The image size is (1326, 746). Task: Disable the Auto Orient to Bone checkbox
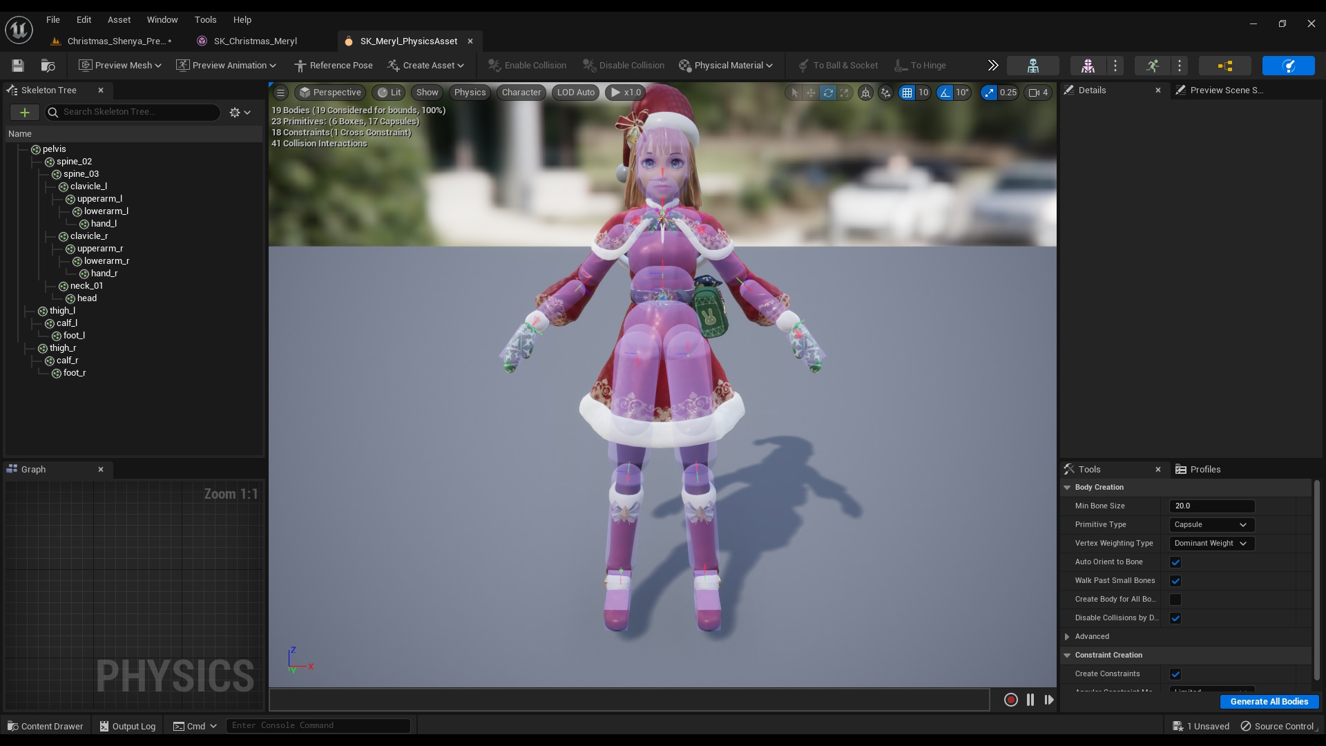pos(1175,562)
